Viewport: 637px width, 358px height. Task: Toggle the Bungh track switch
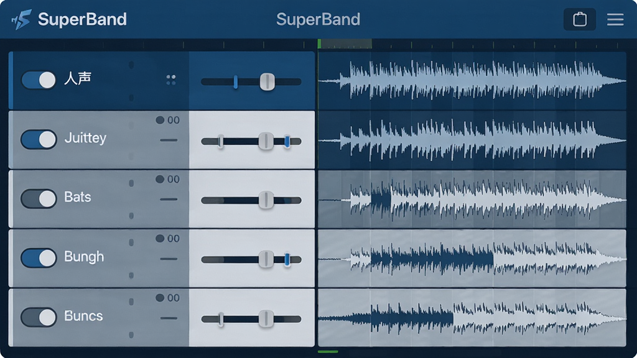(x=39, y=258)
